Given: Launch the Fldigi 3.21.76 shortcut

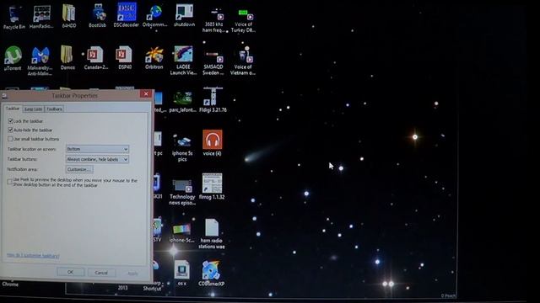Looking at the screenshot, I should tap(213, 99).
